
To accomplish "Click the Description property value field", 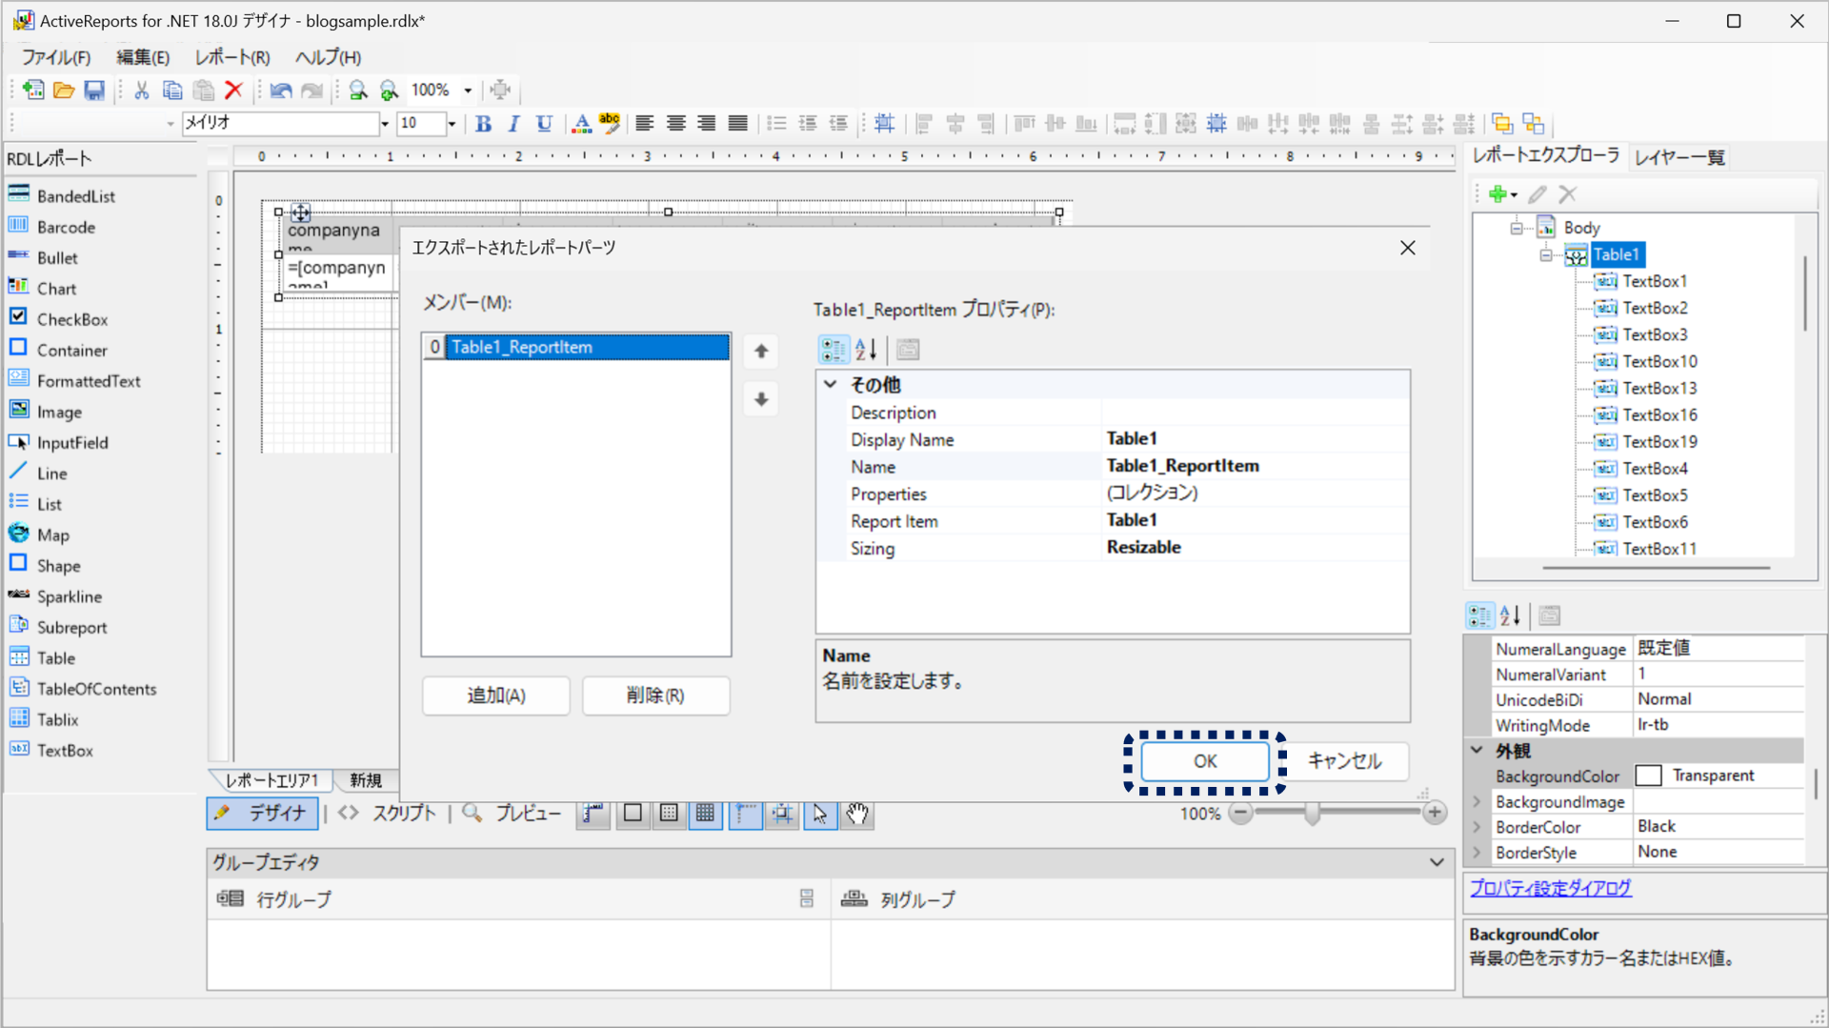I will pos(1256,413).
